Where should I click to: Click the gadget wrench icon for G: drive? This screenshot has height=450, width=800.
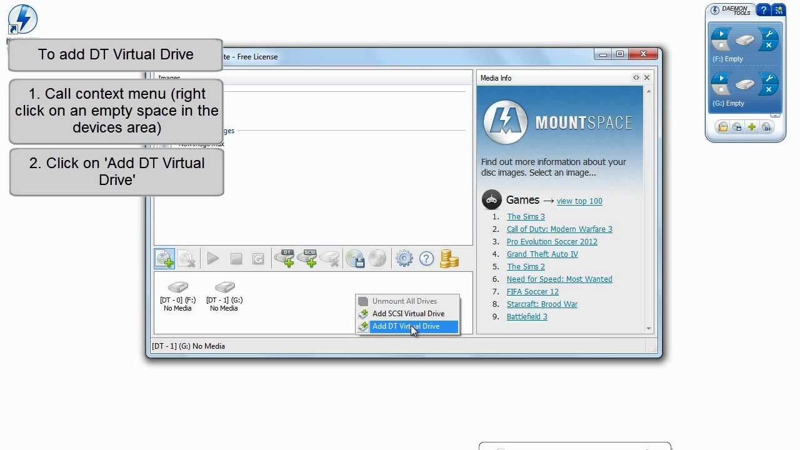pyautogui.click(x=769, y=79)
